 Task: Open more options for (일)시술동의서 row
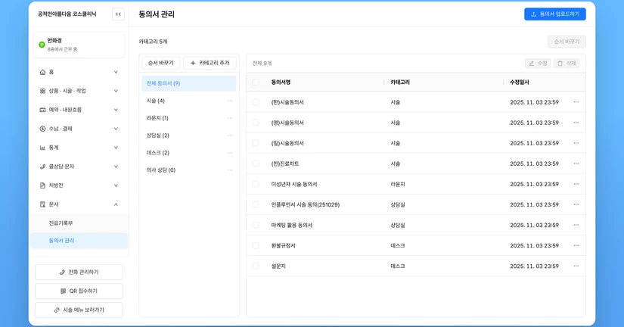pyautogui.click(x=576, y=143)
